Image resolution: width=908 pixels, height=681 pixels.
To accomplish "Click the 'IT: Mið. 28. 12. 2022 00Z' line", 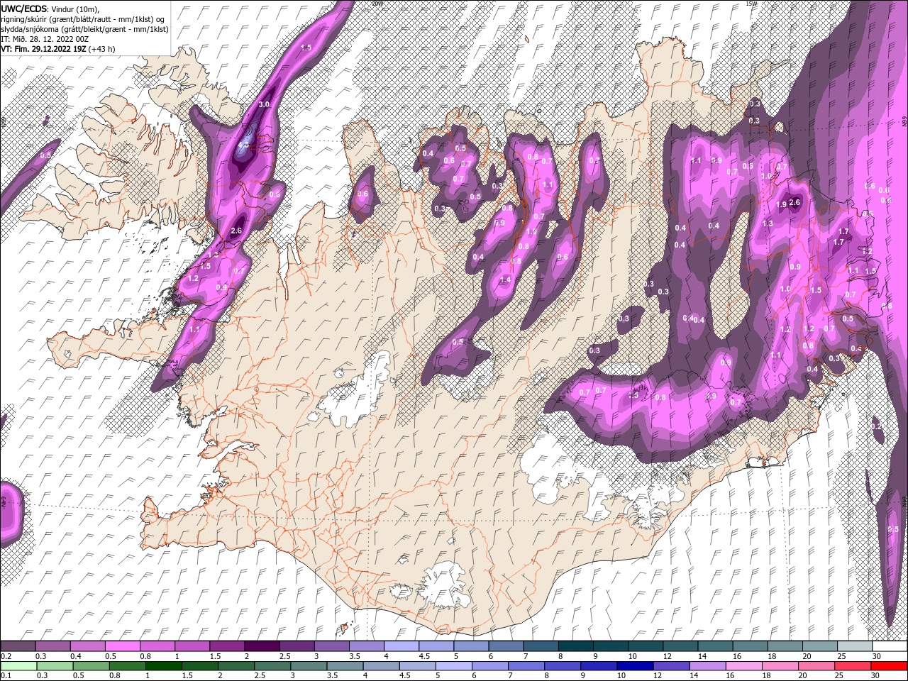I will [x=45, y=38].
